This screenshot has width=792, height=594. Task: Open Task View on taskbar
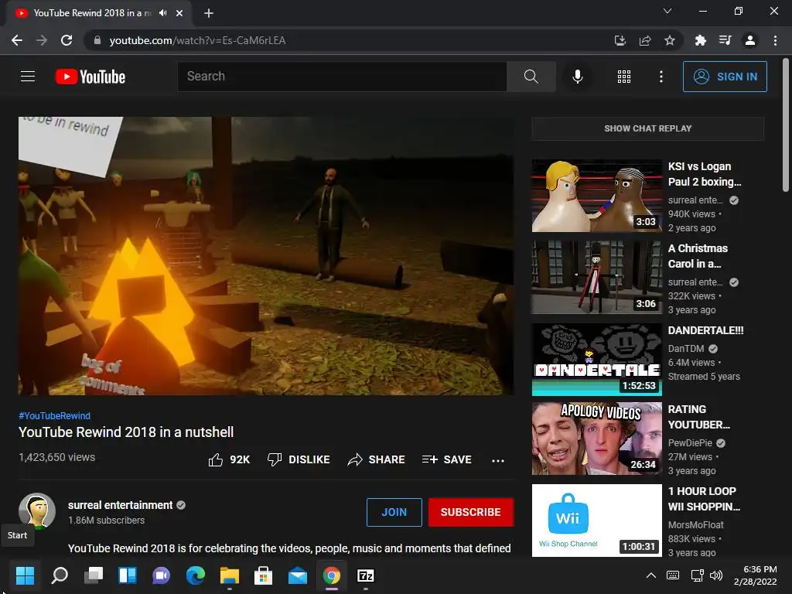pyautogui.click(x=94, y=575)
